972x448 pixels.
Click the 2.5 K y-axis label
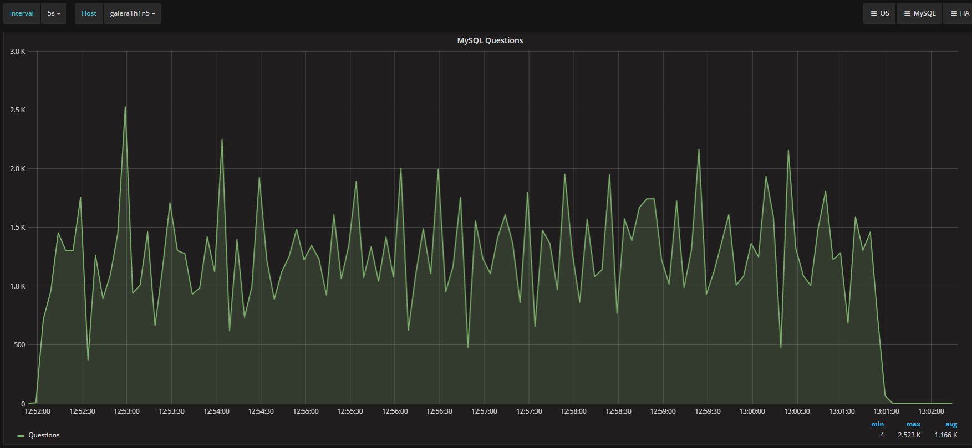point(18,110)
